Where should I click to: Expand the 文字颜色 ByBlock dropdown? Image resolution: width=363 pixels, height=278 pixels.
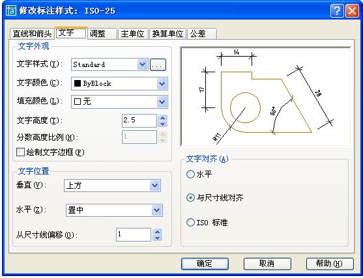(x=162, y=83)
